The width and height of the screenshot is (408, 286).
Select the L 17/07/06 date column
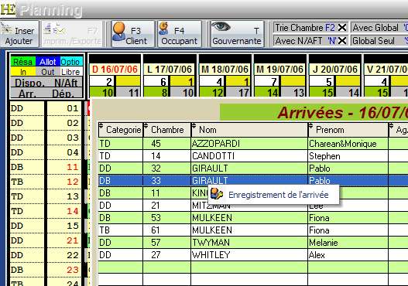(x=170, y=69)
